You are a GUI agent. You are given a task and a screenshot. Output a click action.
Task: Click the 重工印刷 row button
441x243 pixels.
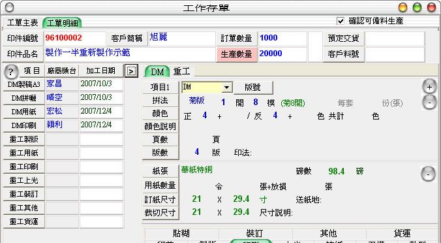pyautogui.click(x=24, y=167)
